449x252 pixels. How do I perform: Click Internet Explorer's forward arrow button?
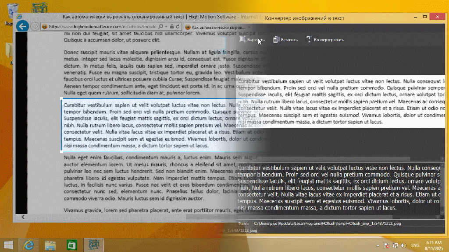point(35,27)
